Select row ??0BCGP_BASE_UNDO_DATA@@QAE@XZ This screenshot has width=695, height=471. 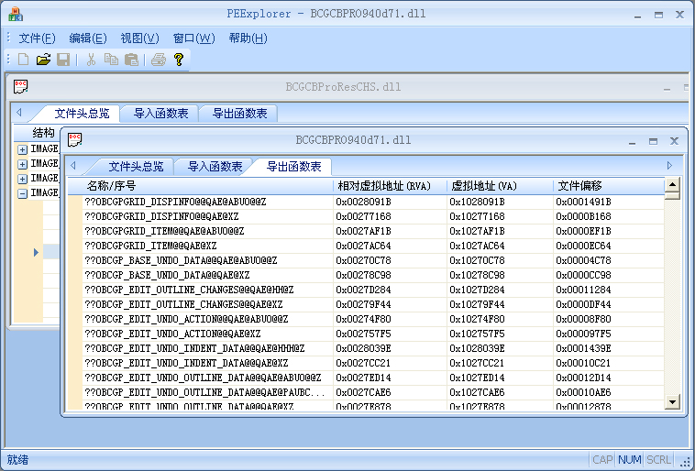(x=373, y=275)
